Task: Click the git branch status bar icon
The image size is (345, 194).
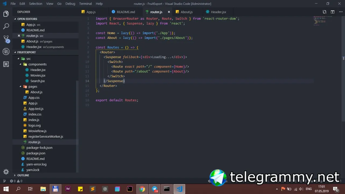Action: [5, 181]
